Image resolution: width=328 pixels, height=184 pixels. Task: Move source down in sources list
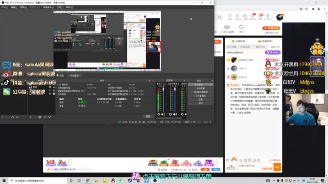click(50, 117)
